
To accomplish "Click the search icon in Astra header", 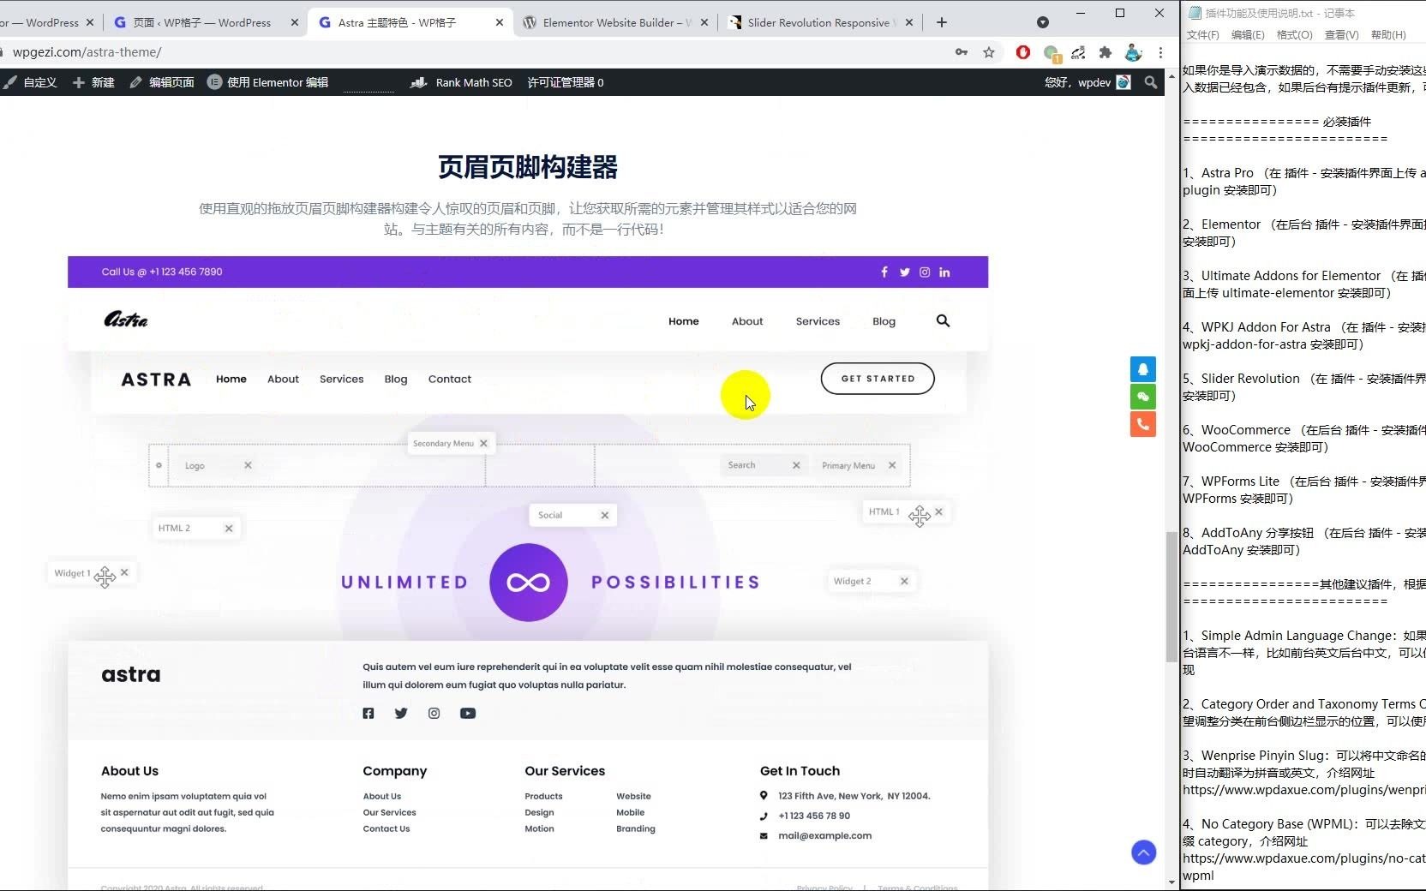I will pyautogui.click(x=943, y=321).
